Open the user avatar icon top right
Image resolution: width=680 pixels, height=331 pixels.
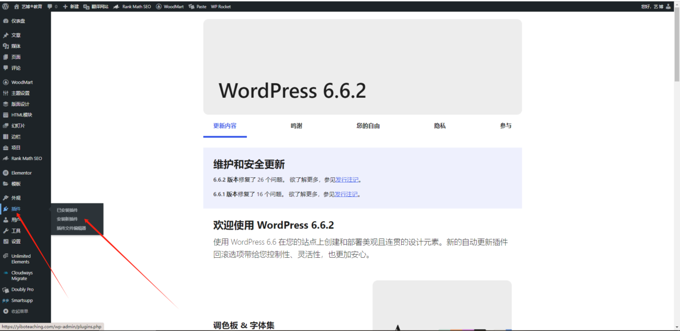668,6
